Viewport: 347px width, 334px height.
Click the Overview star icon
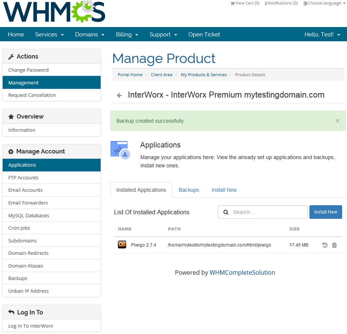pos(11,117)
